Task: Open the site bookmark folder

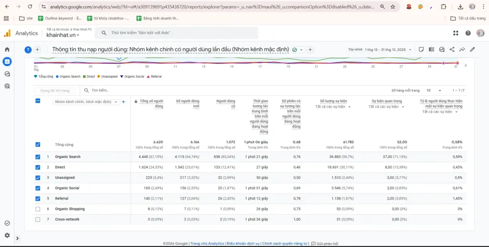Action: point(26,19)
